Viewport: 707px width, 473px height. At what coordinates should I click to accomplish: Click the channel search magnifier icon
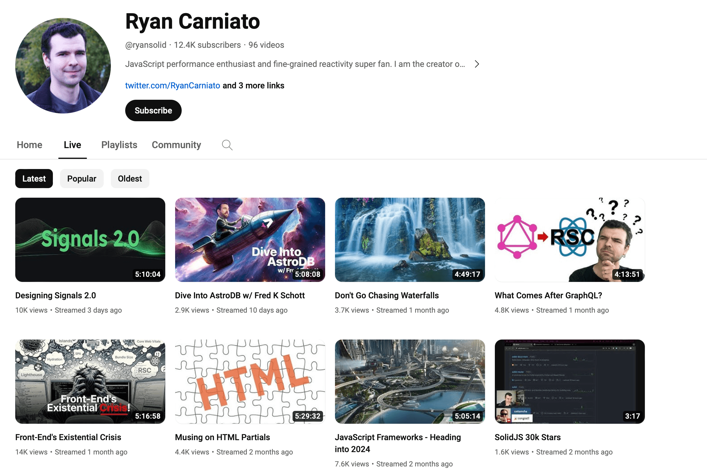[227, 145]
